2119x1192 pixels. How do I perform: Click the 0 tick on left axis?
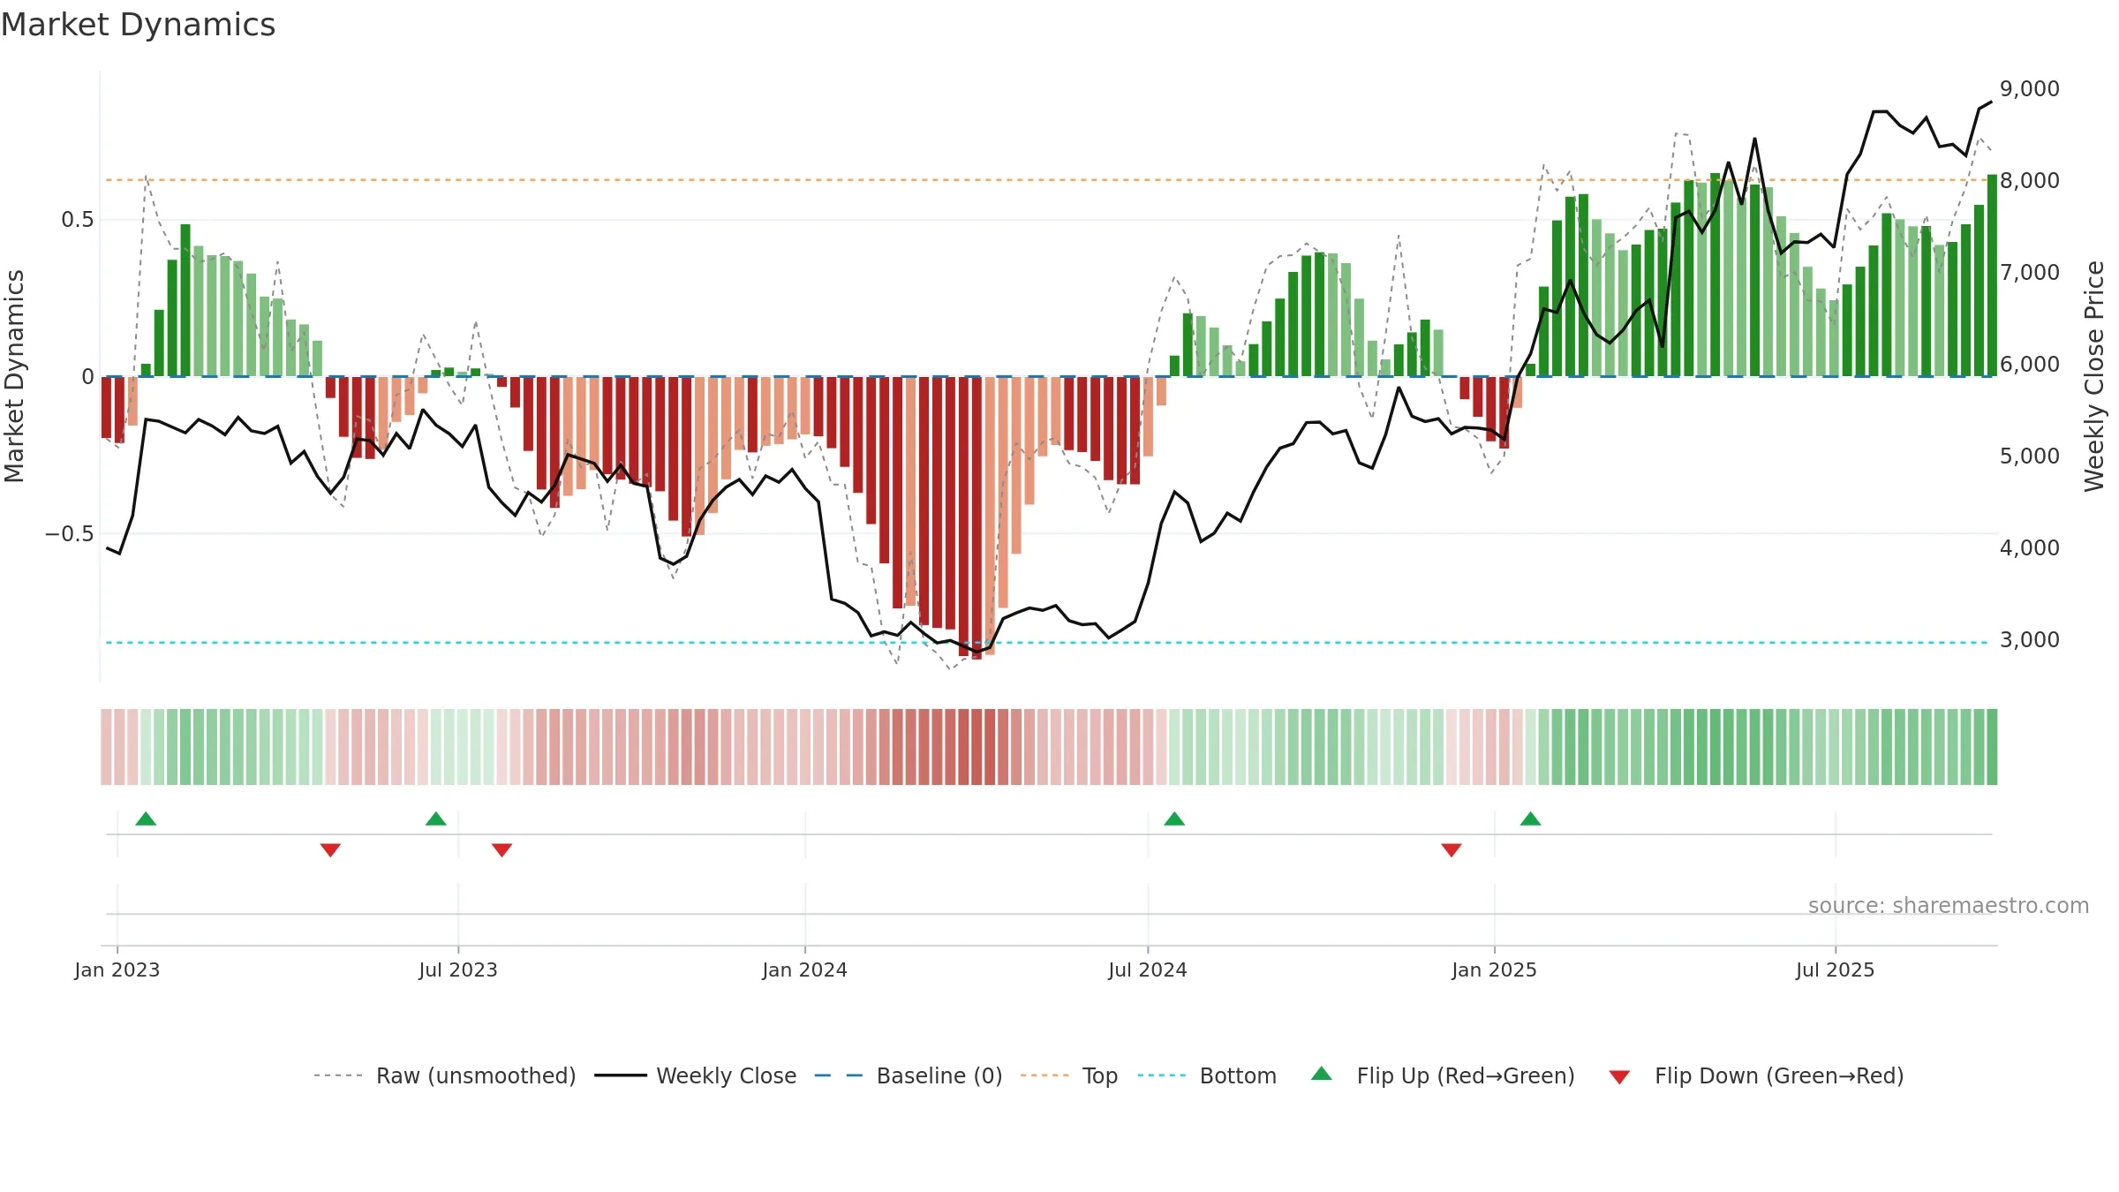pyautogui.click(x=87, y=377)
